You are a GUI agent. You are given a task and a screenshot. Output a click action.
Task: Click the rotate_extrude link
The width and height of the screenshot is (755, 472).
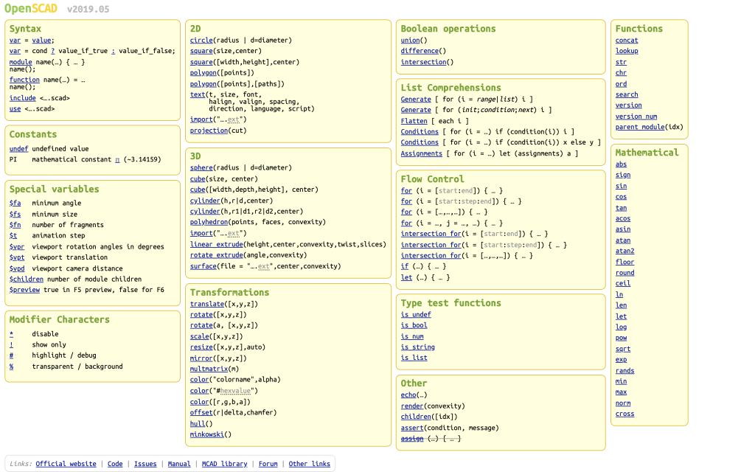pyautogui.click(x=217, y=255)
